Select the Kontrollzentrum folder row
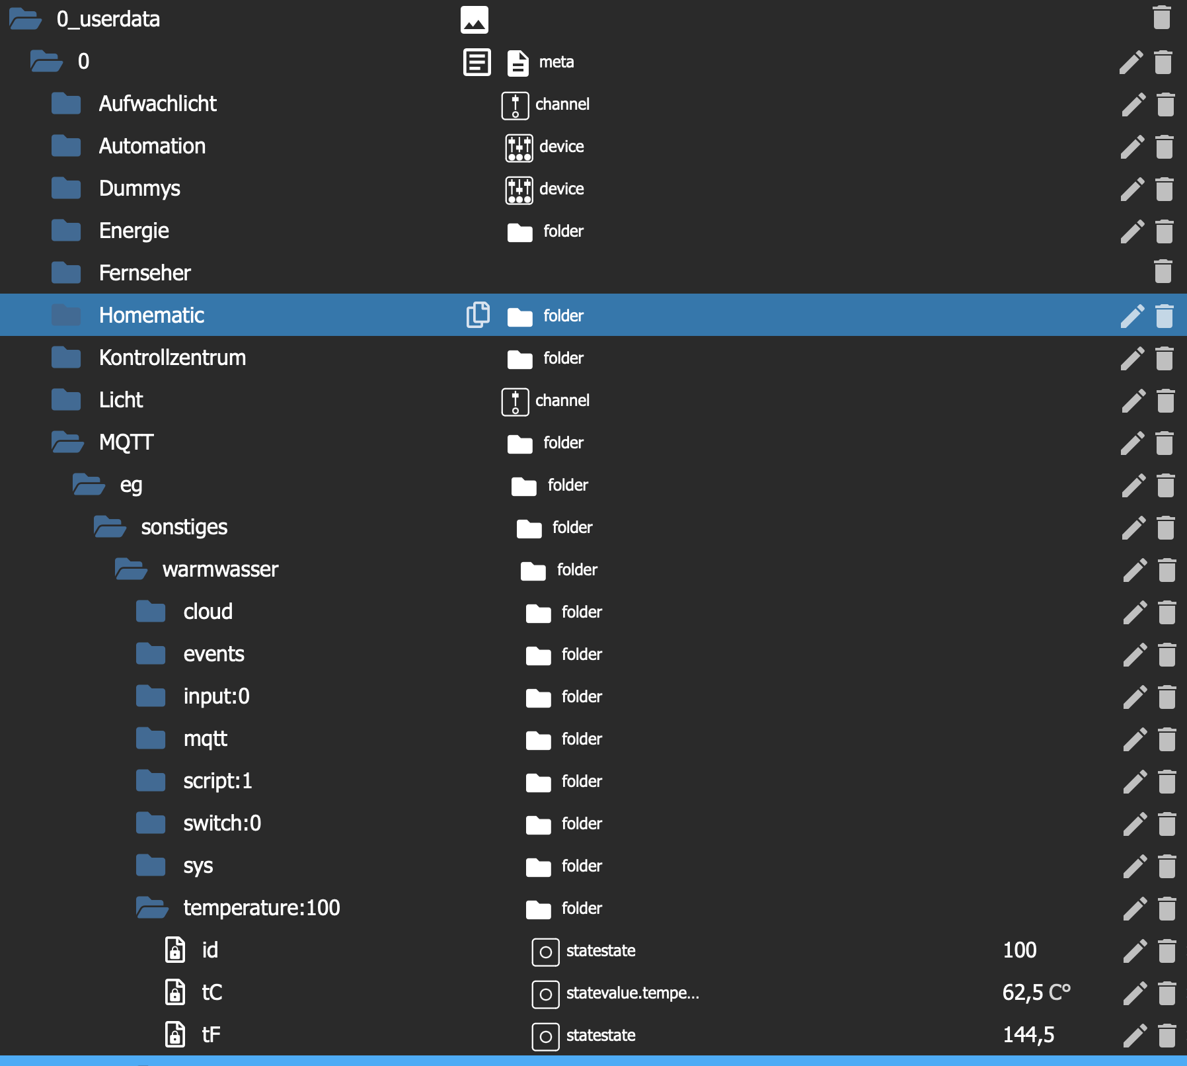The height and width of the screenshot is (1066, 1187). (x=593, y=358)
